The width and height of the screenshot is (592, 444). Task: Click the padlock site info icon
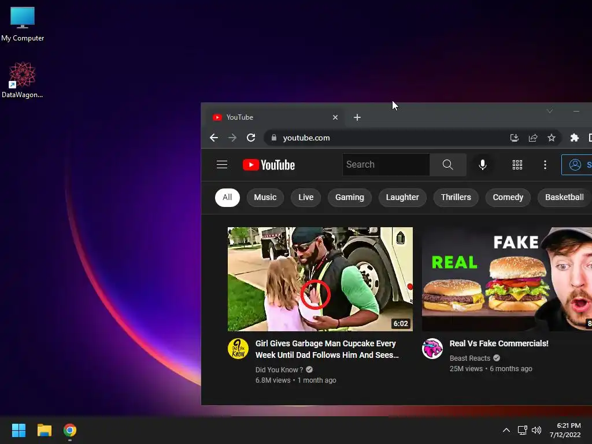coord(274,138)
